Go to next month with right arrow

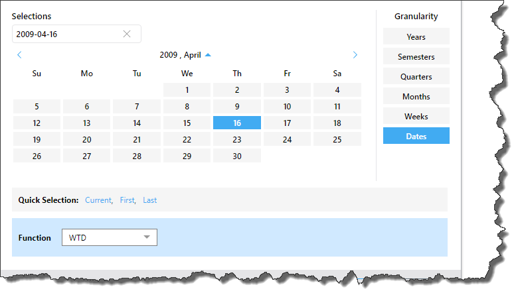pos(355,55)
